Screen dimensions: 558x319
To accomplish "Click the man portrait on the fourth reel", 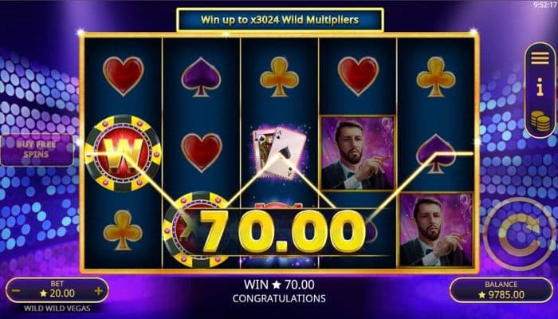I will pyautogui.click(x=358, y=153).
